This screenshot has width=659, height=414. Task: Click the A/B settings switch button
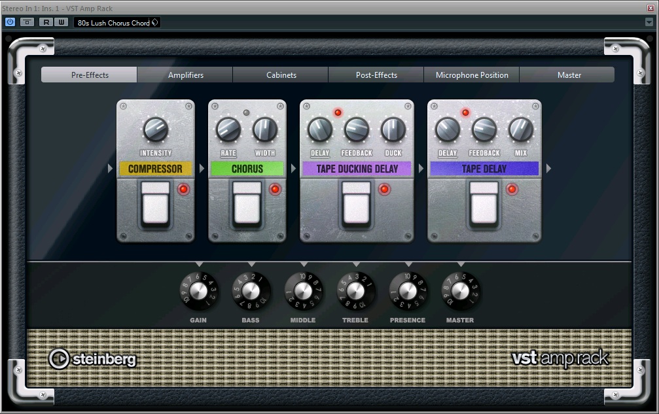(27, 22)
